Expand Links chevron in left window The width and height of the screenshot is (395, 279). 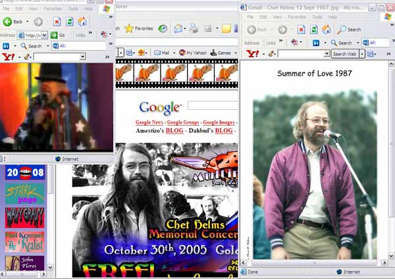(x=90, y=33)
